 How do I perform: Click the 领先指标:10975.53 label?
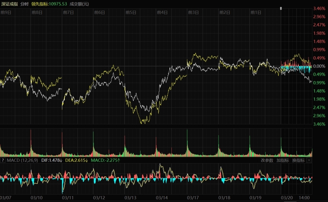pos(49,4)
